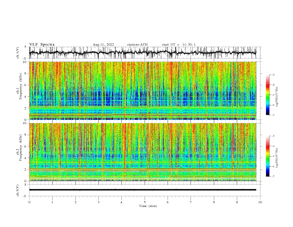
Task: Select the "start UT = 11:30:1" text
Action: pos(179,45)
